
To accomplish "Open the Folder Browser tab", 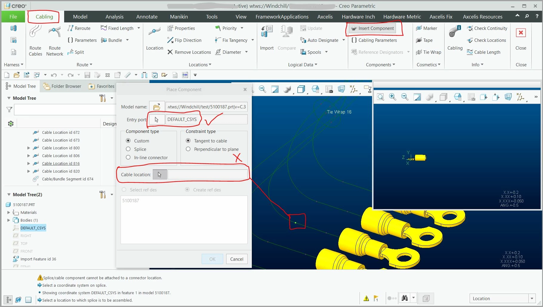I will [x=62, y=86].
